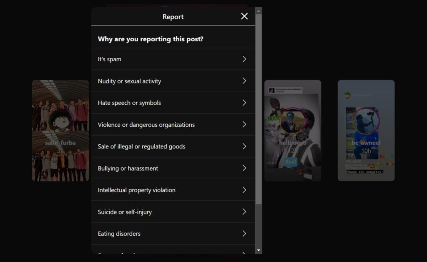Choose "Intellectual property violation" option
The height and width of the screenshot is (262, 427).
click(173, 190)
